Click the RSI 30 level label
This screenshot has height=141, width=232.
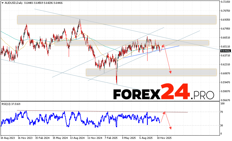coord(222,125)
